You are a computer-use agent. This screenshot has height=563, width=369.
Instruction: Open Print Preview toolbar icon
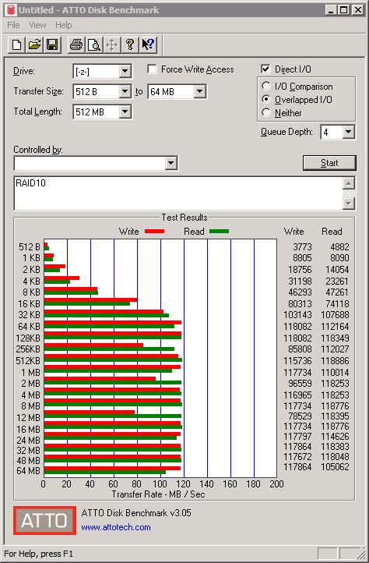click(x=94, y=45)
